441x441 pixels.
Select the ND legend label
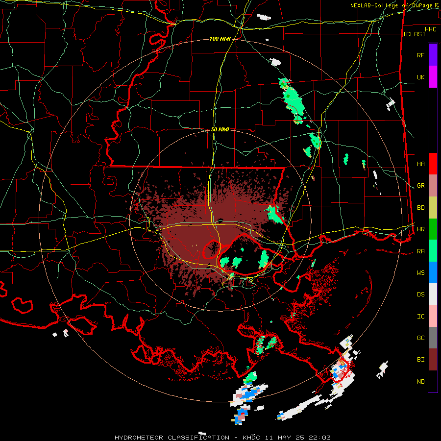tap(420, 382)
